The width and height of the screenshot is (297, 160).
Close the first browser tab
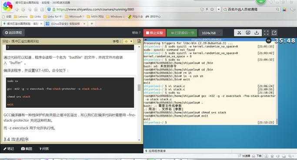point(41,23)
